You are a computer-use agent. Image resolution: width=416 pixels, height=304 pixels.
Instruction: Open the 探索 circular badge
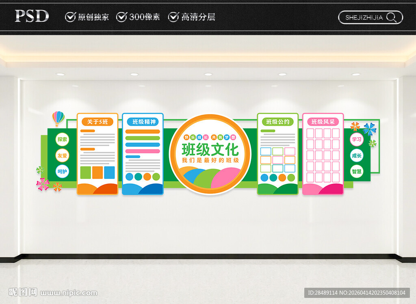click(x=63, y=140)
